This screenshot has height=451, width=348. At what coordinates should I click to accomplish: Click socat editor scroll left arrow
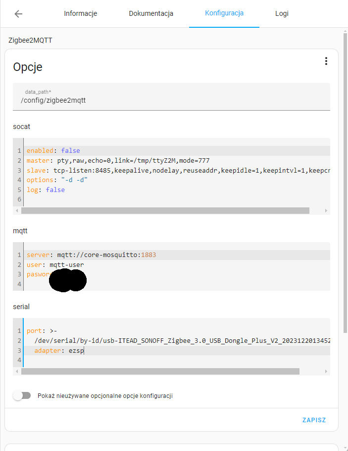17,210
